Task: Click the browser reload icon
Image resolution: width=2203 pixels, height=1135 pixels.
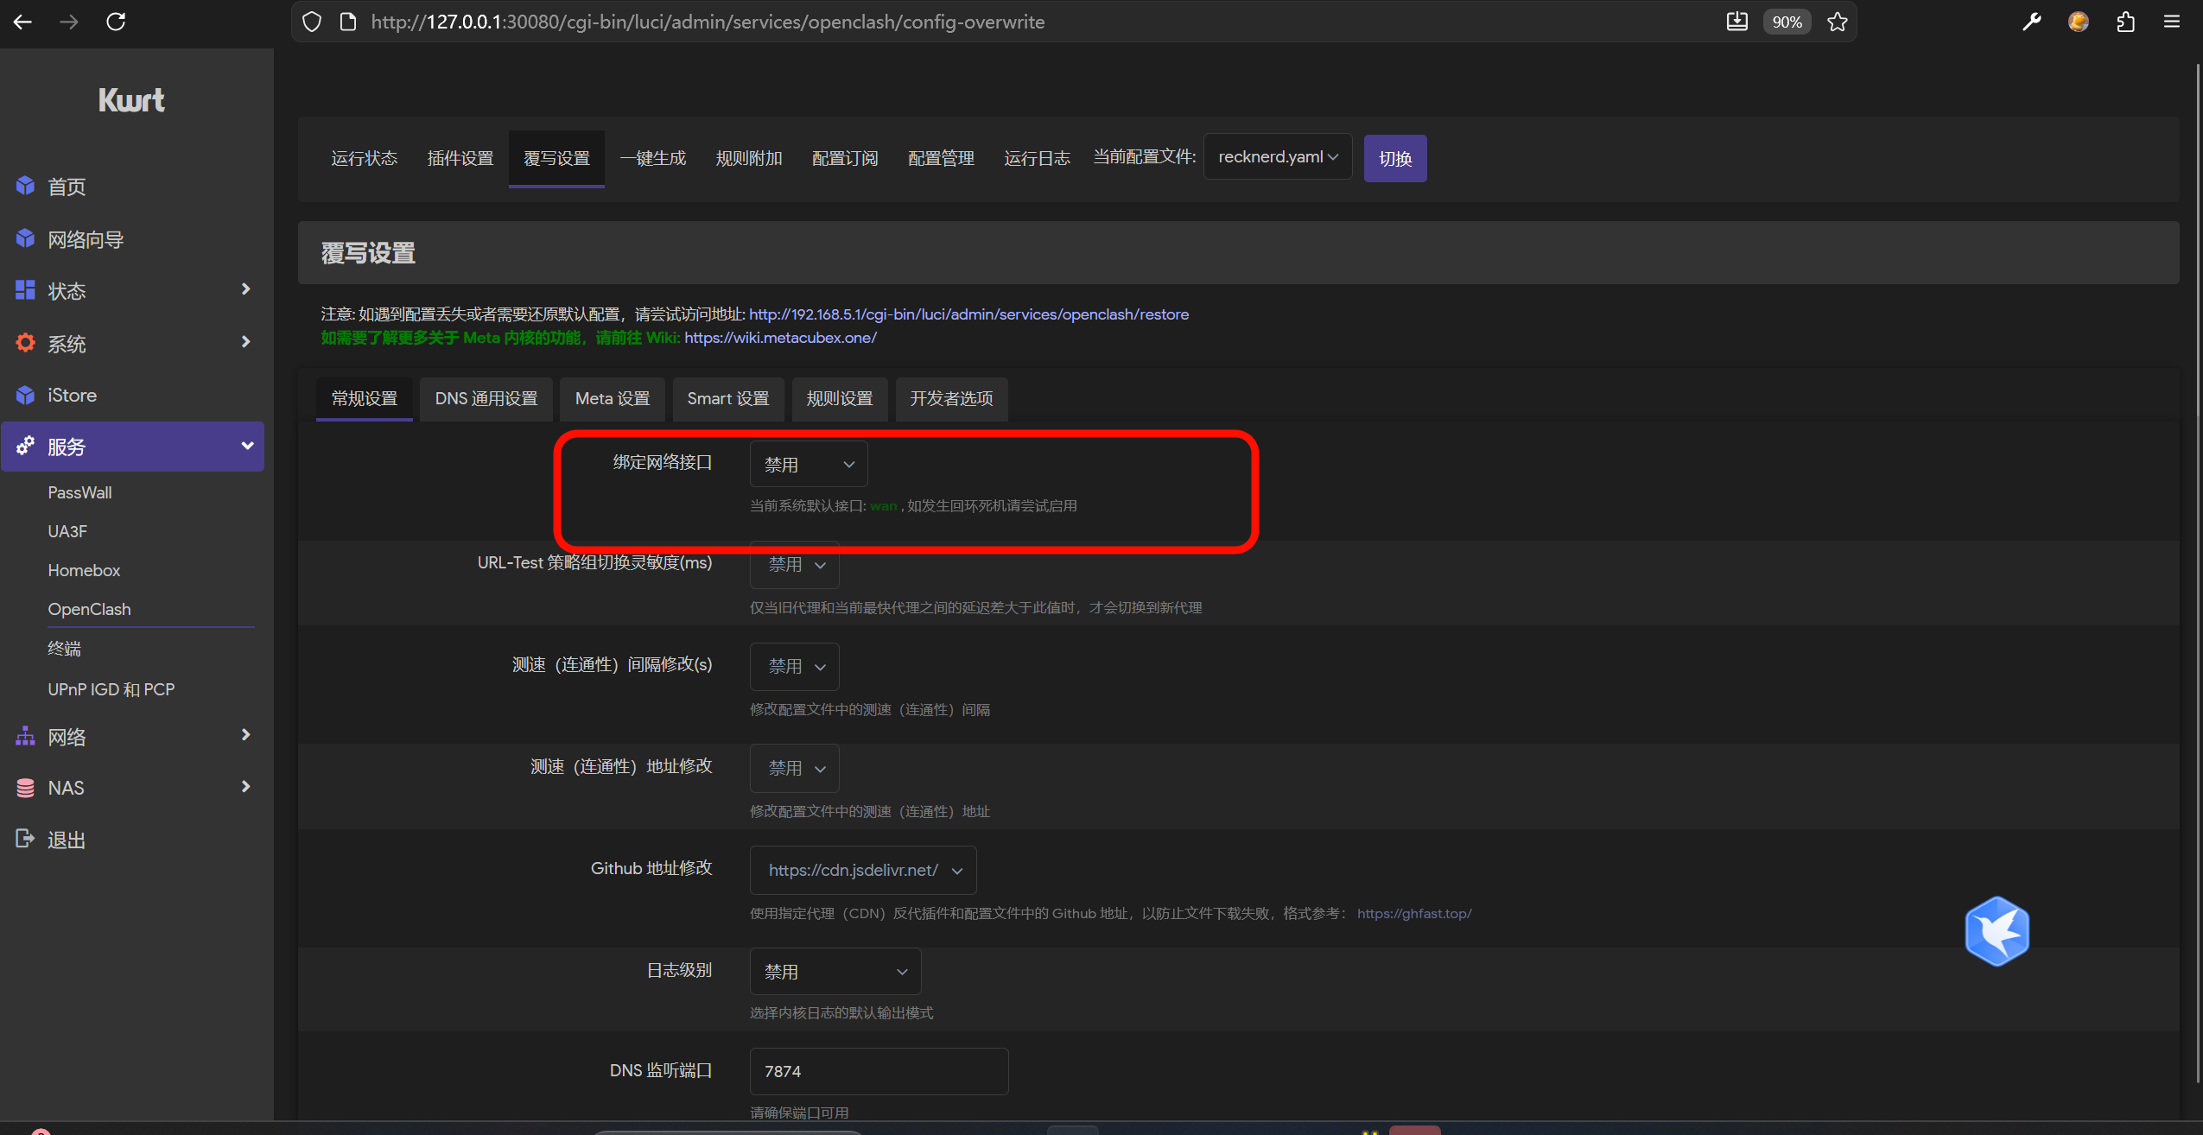Action: [x=116, y=22]
